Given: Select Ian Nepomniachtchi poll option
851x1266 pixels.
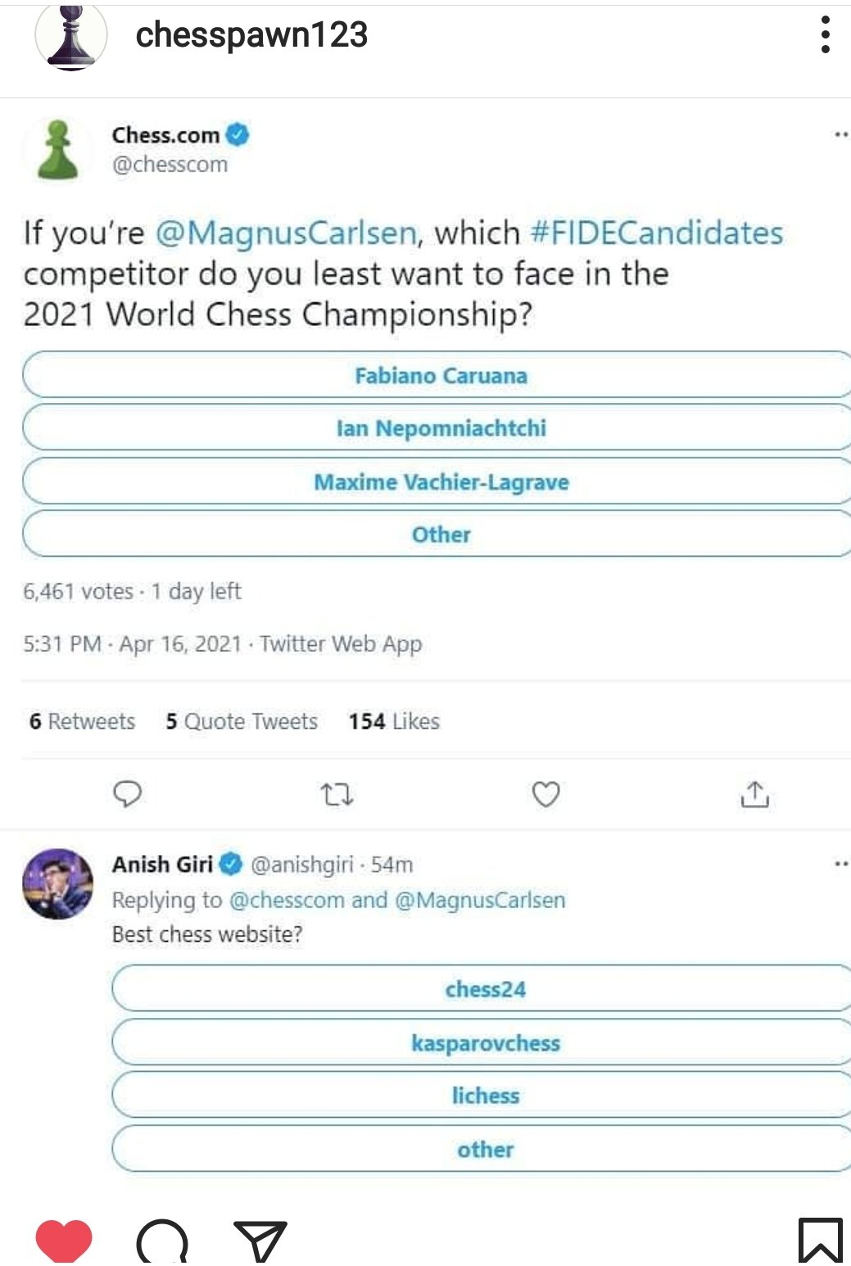Looking at the screenshot, I should click(x=441, y=428).
